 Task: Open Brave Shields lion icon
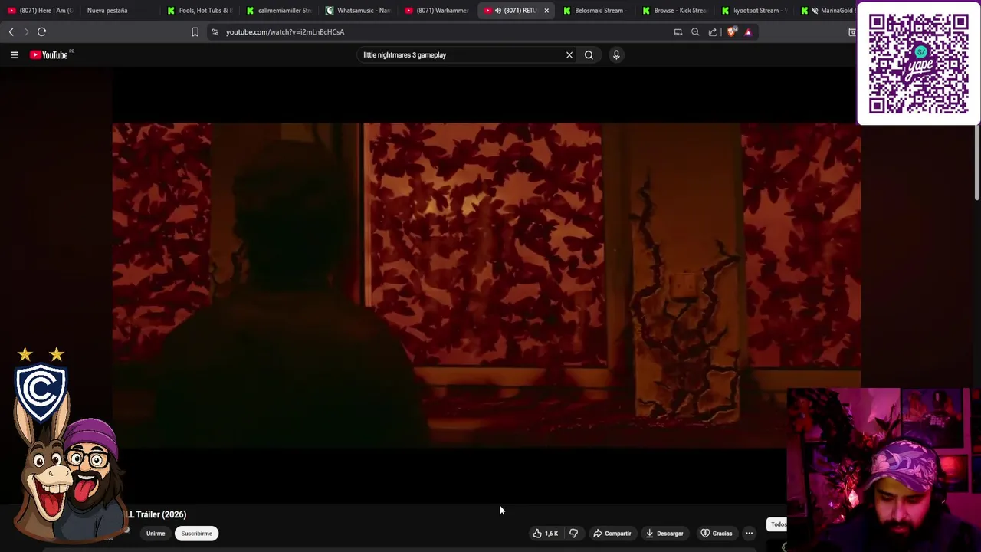tap(731, 31)
